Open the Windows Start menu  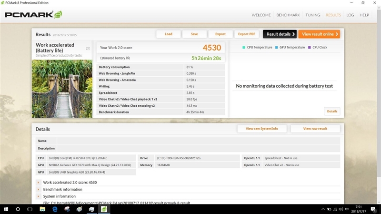5,209
